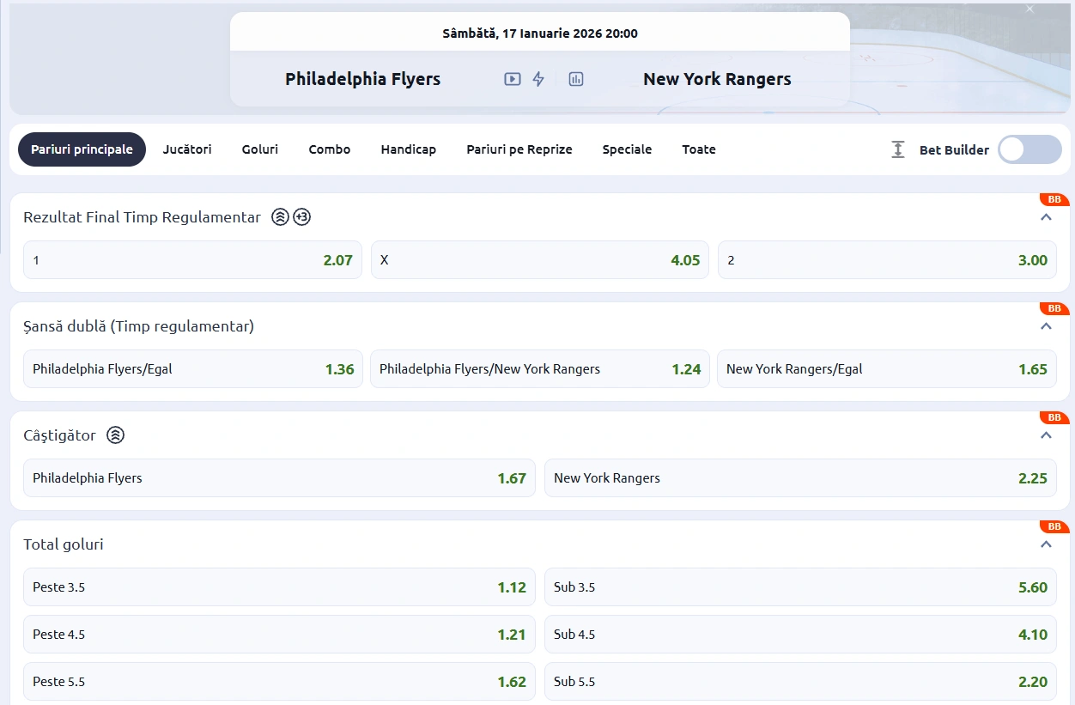Close the match panel with the X
Viewport: 1075px width, 705px height.
[x=1030, y=9]
